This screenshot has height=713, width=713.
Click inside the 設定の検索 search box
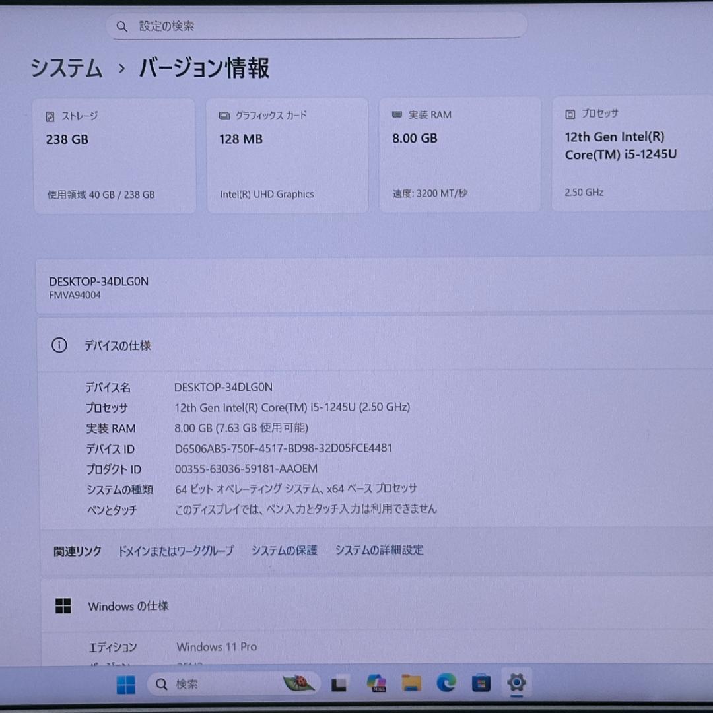(x=317, y=26)
